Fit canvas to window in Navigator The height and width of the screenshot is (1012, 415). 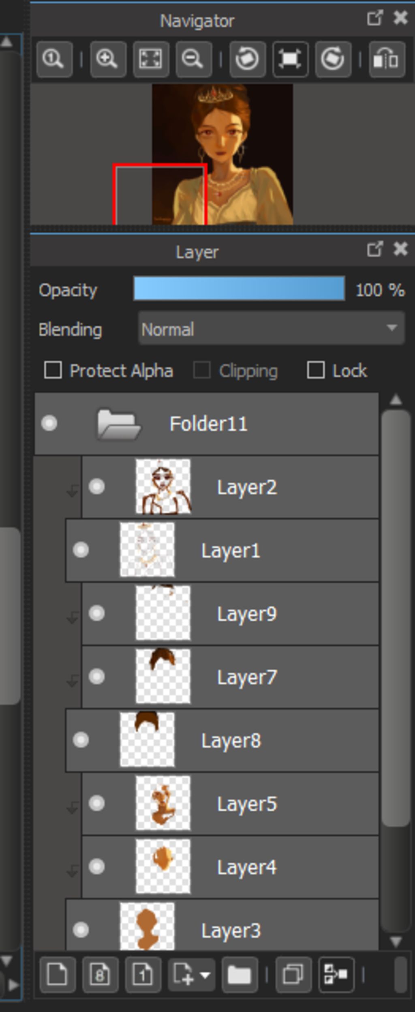pos(151,59)
